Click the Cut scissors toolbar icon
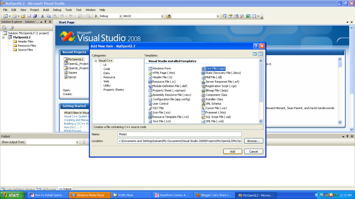 click(43, 16)
